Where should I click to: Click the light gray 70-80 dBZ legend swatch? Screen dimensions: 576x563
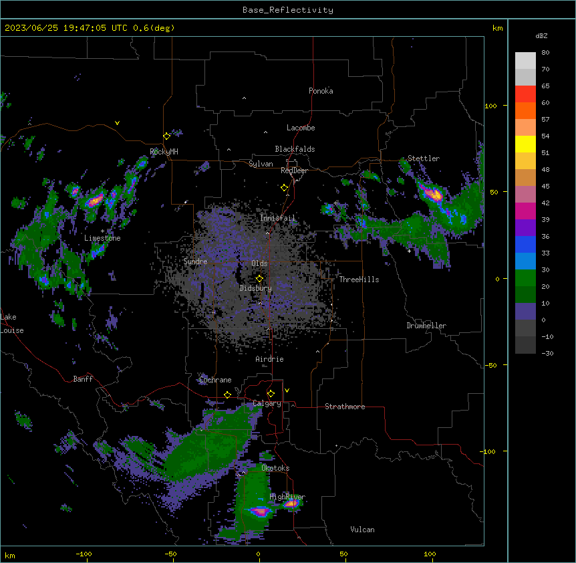(x=525, y=61)
